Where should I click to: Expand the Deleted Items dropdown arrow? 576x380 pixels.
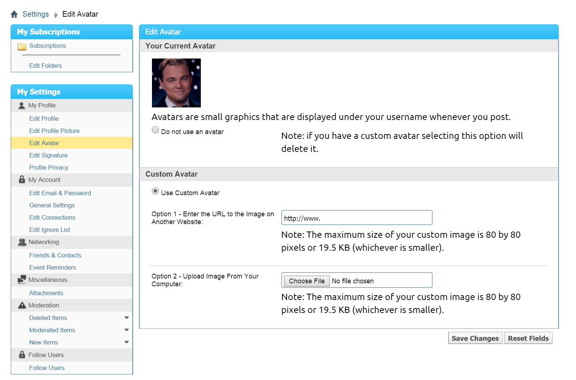[126, 318]
